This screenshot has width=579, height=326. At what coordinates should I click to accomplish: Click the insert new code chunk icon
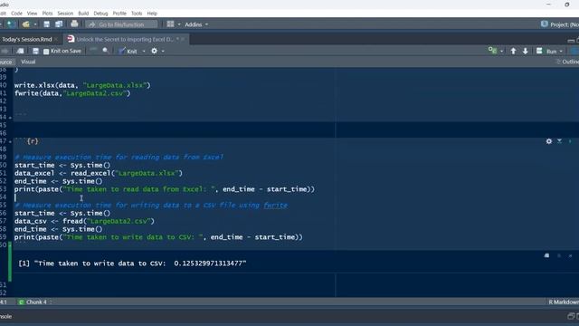pyautogui.click(x=492, y=51)
